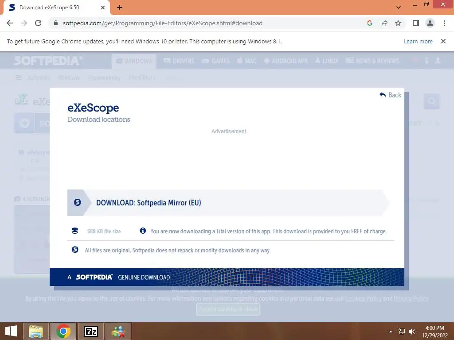Open the people app with red X in taskbar

[x=118, y=331]
